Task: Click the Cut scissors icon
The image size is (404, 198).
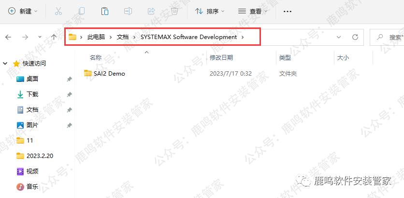Action: 58,11
